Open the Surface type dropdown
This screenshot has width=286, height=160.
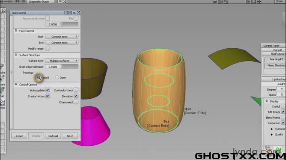tap(62, 61)
